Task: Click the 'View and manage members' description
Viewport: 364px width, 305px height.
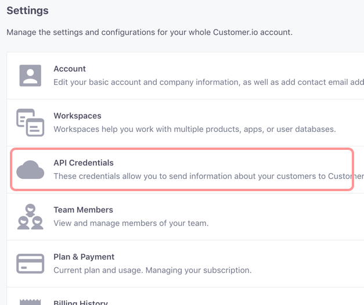Action: [x=131, y=223]
